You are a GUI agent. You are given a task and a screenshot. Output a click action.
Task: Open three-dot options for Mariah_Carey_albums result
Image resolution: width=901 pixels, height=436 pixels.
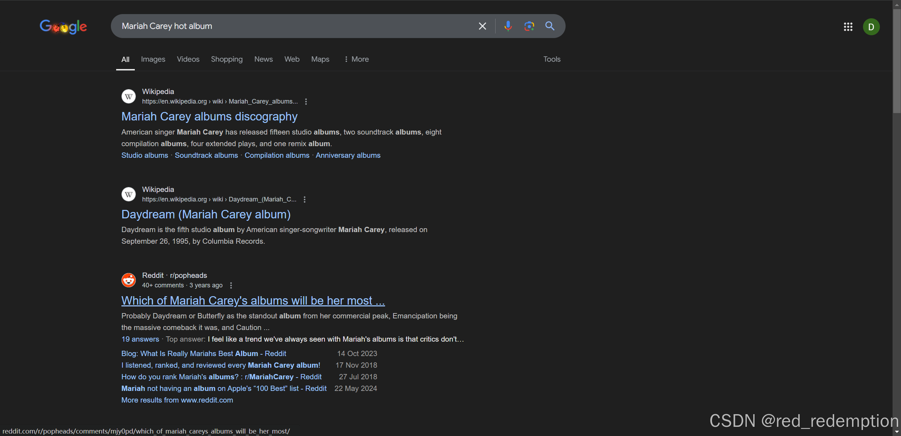pos(306,101)
